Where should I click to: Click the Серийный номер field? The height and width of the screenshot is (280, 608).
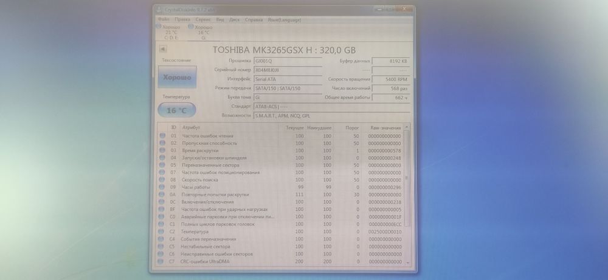tap(288, 70)
